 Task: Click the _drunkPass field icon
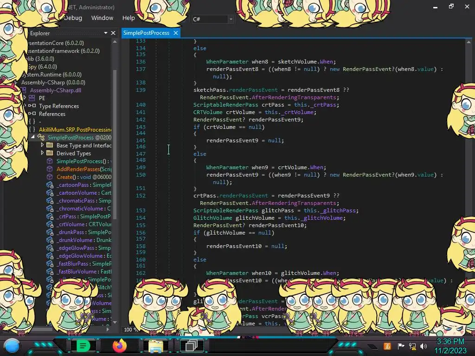[x=50, y=232]
